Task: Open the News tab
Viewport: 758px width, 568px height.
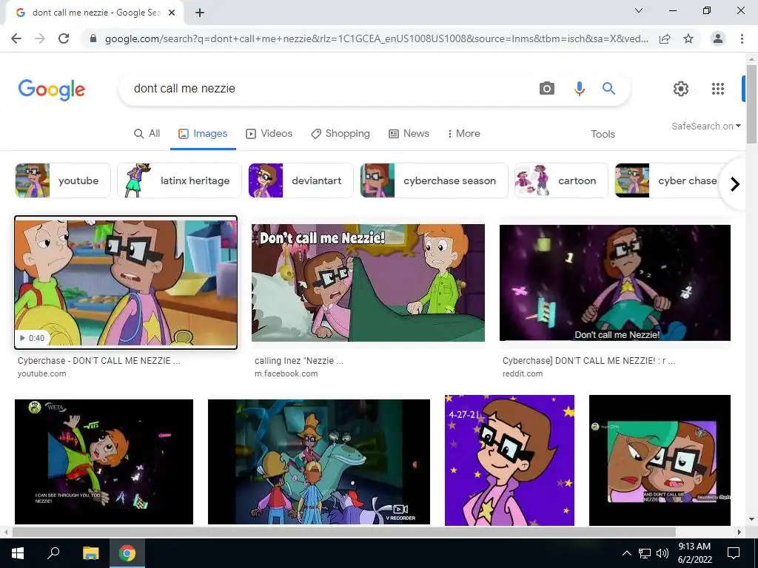Action: tap(409, 134)
